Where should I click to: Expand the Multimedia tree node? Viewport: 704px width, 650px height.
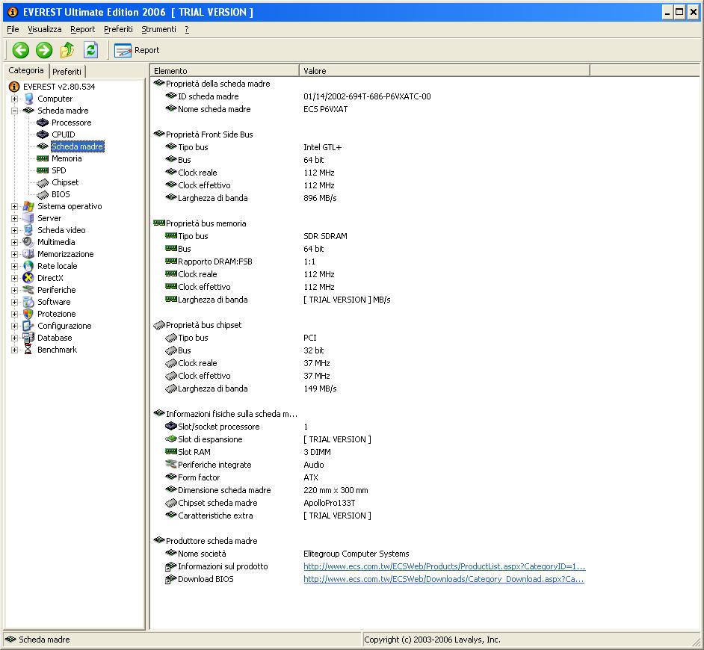14,242
